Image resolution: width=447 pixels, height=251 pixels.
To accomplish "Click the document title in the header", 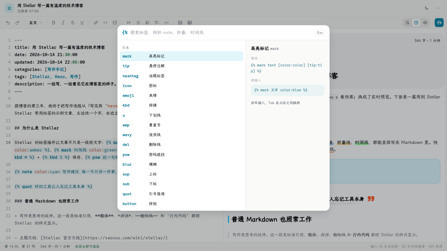I will click(50, 6).
